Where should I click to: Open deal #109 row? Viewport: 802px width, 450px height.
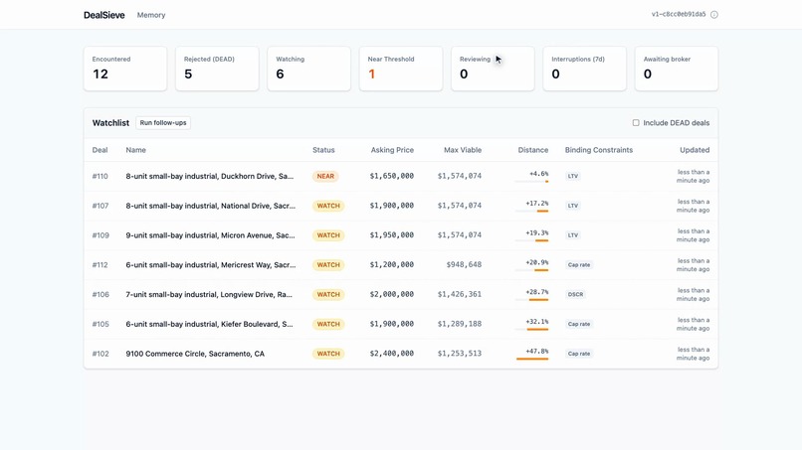[401, 235]
